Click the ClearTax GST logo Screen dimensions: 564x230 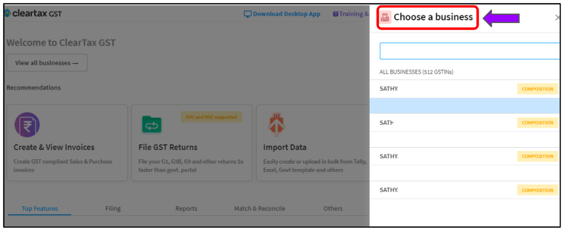pyautogui.click(x=32, y=14)
